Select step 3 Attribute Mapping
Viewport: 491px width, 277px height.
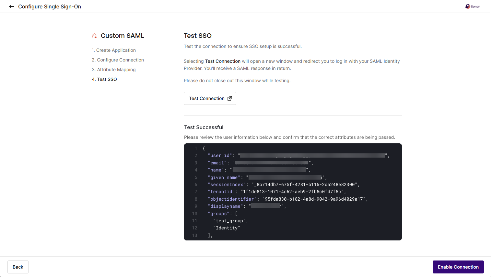click(114, 70)
